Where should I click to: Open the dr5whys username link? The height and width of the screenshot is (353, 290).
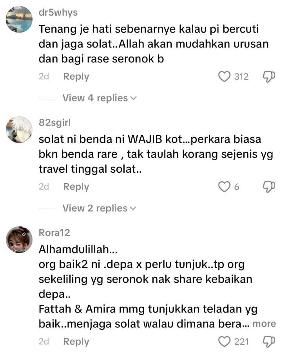pos(58,13)
